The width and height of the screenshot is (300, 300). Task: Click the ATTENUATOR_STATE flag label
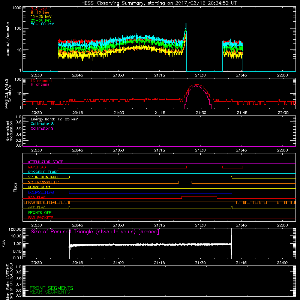[45, 162]
